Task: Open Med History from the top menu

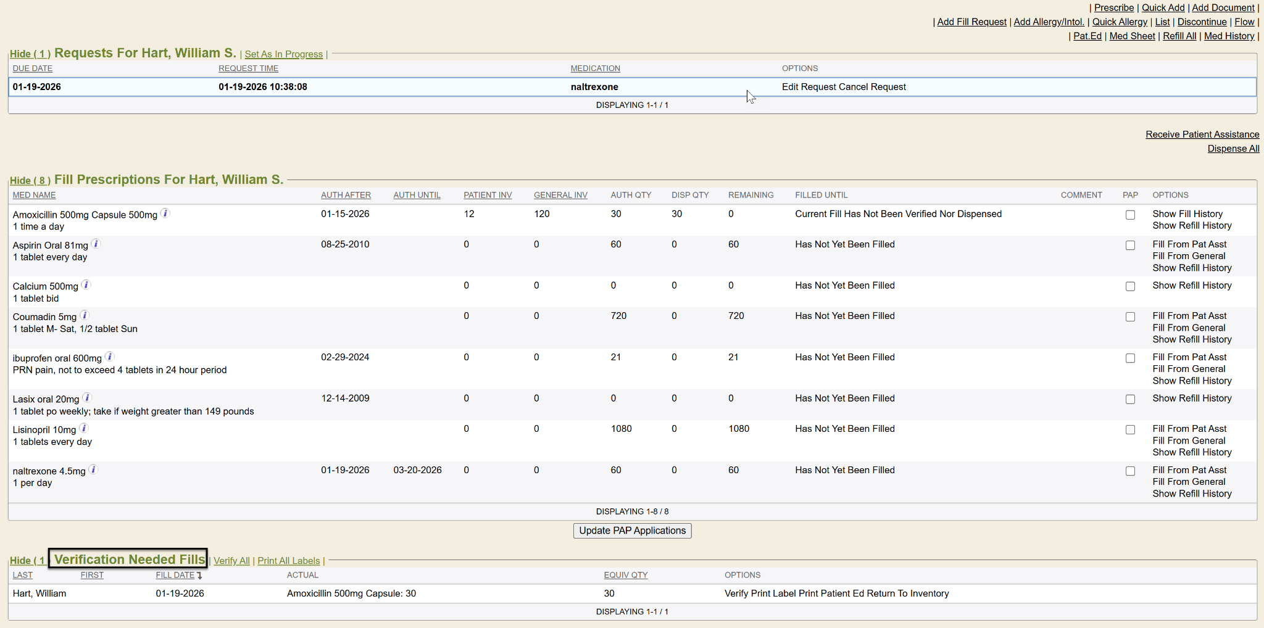Action: coord(1229,36)
